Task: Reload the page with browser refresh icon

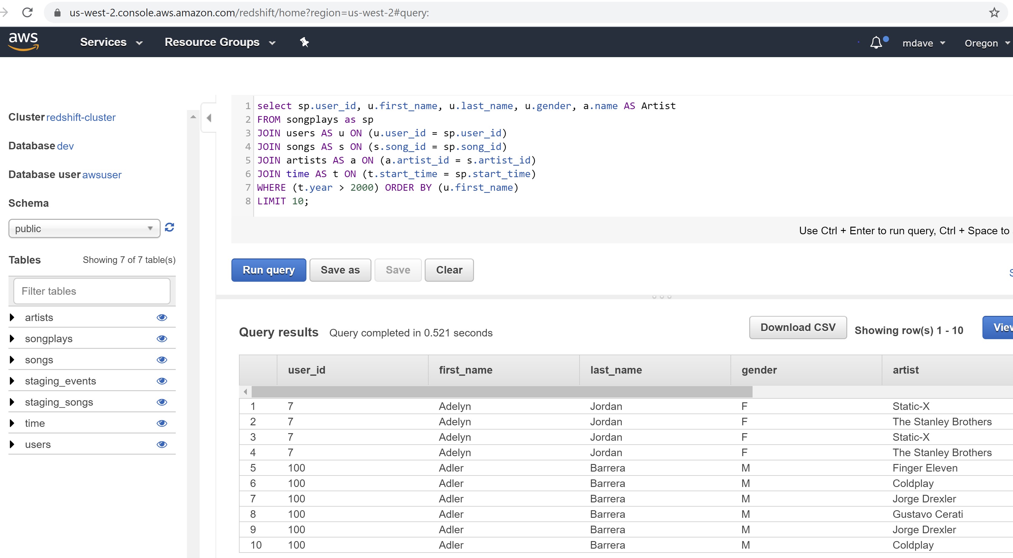Action: coord(28,13)
